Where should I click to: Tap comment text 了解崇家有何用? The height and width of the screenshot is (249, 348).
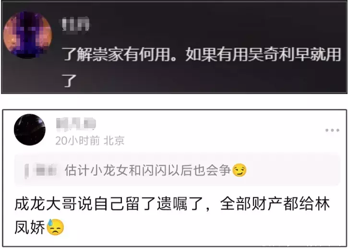click(x=116, y=54)
